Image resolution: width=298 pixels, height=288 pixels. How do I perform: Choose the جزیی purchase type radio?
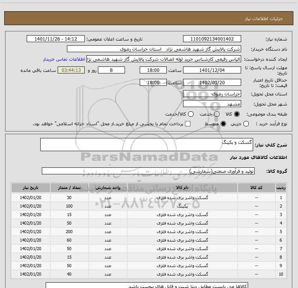(x=246, y=124)
